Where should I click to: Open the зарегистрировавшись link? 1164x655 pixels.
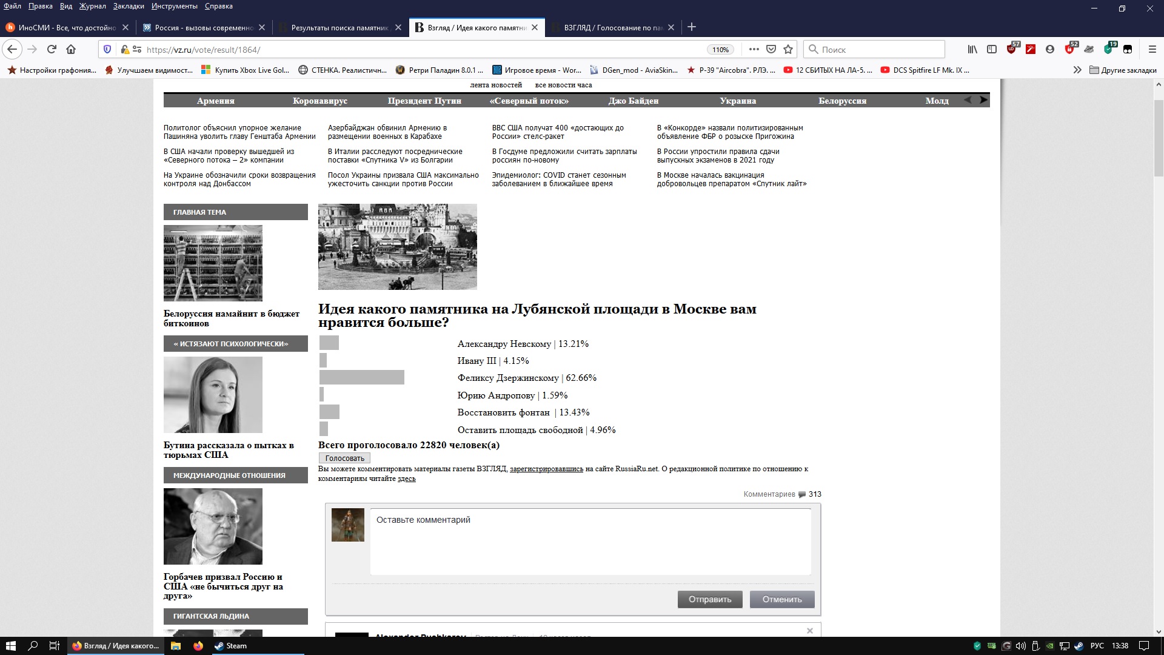[546, 469]
